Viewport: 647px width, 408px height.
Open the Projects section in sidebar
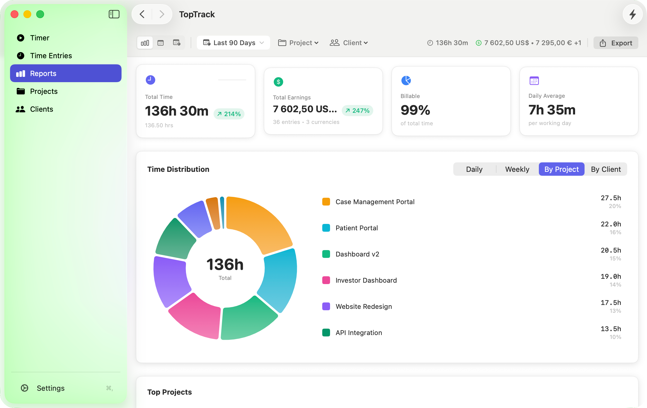44,91
